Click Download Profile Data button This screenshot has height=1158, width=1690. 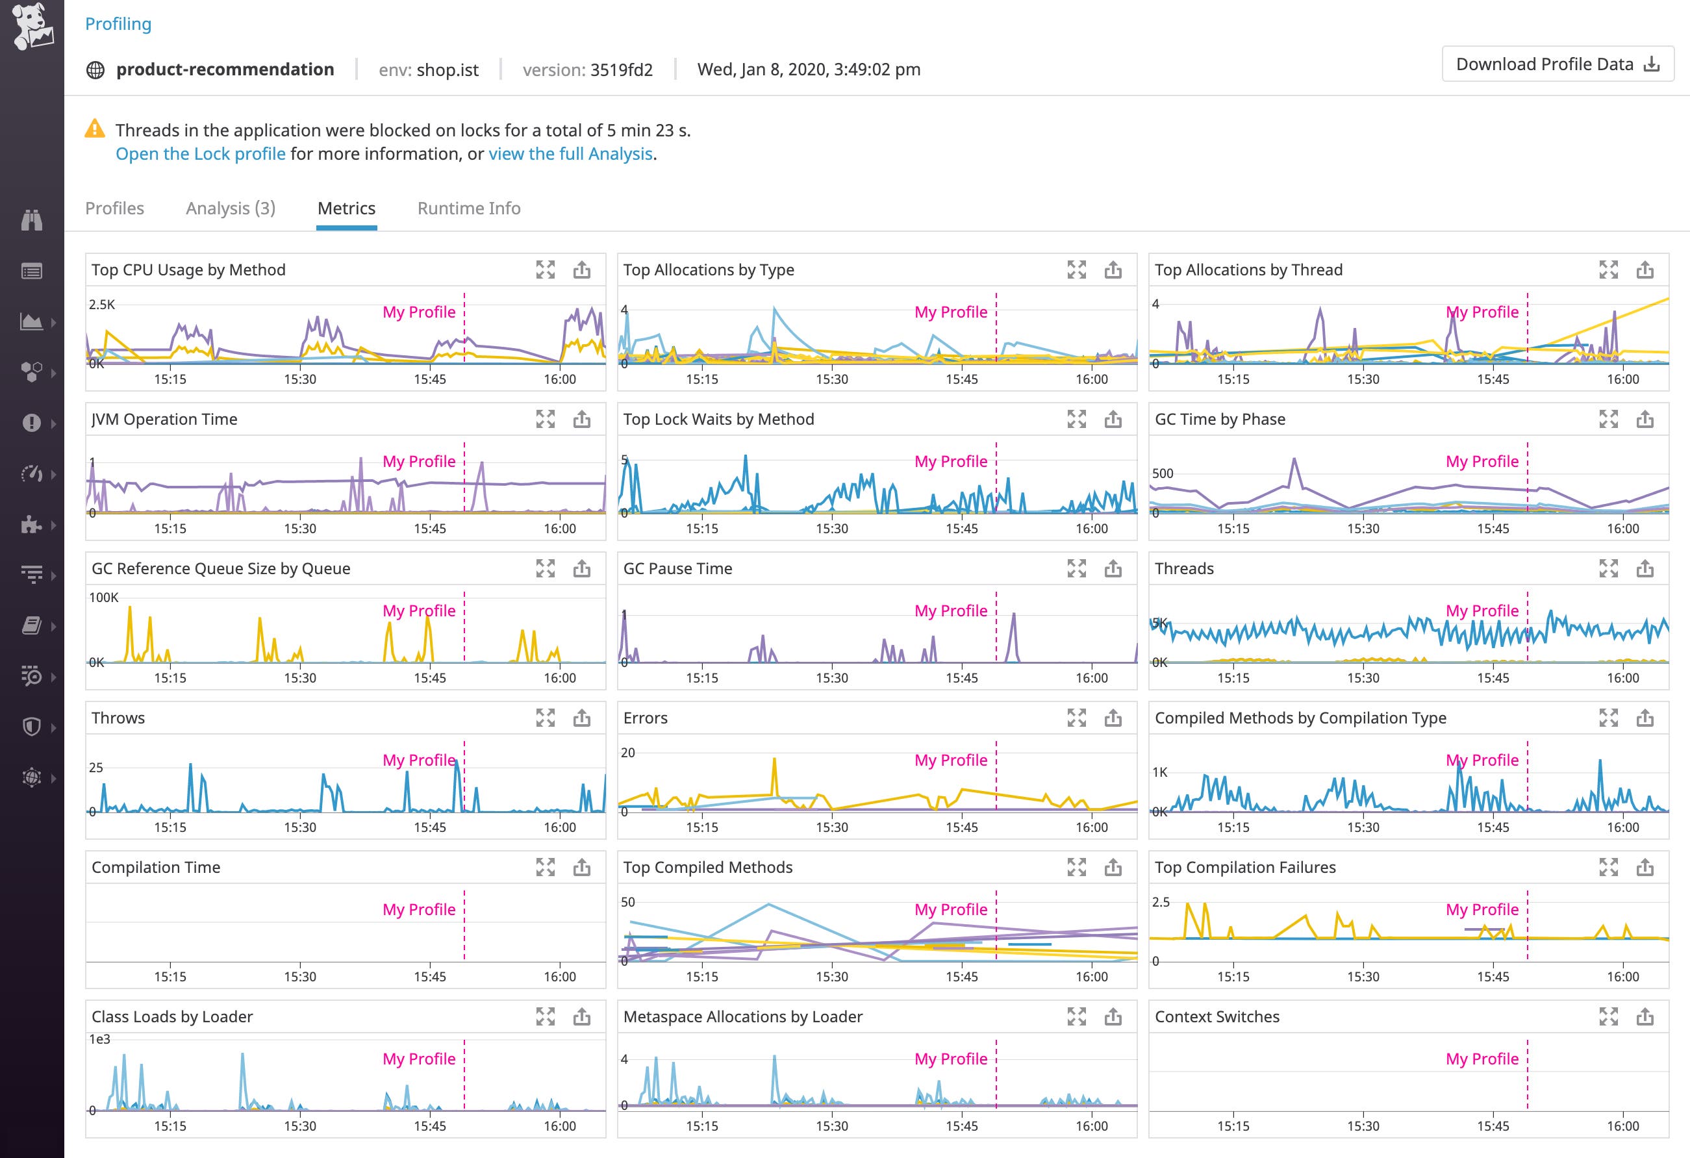[x=1558, y=65]
